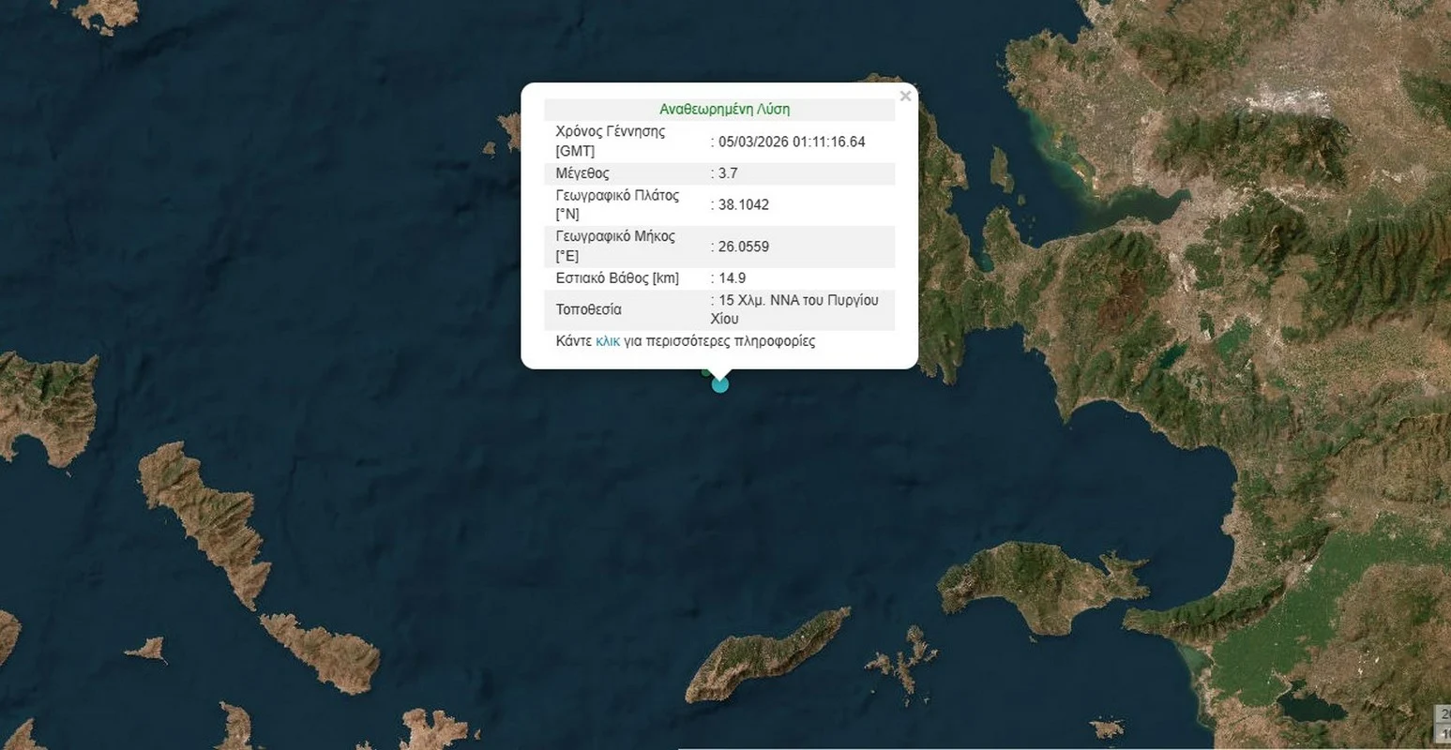Click the latitude value 38.1042

tap(743, 204)
